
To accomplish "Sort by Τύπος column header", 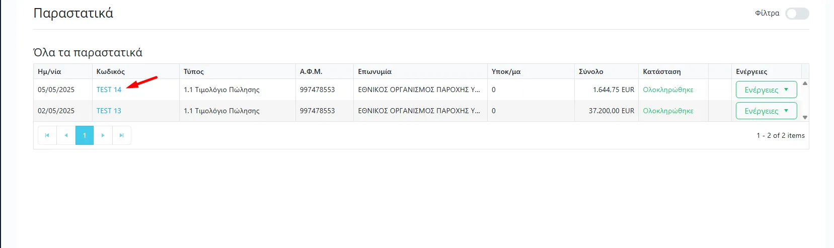I will (x=194, y=71).
